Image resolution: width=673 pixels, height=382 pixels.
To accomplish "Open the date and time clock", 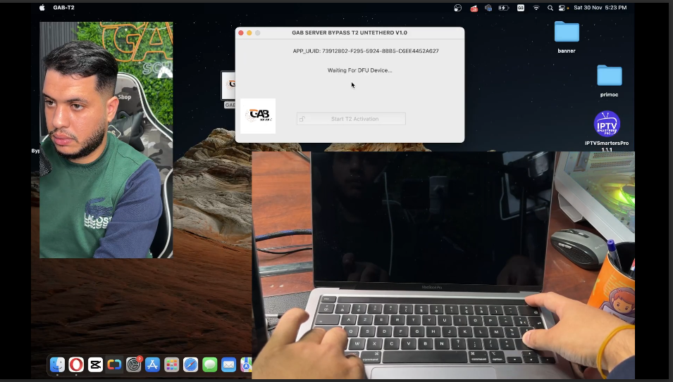I will coord(600,8).
